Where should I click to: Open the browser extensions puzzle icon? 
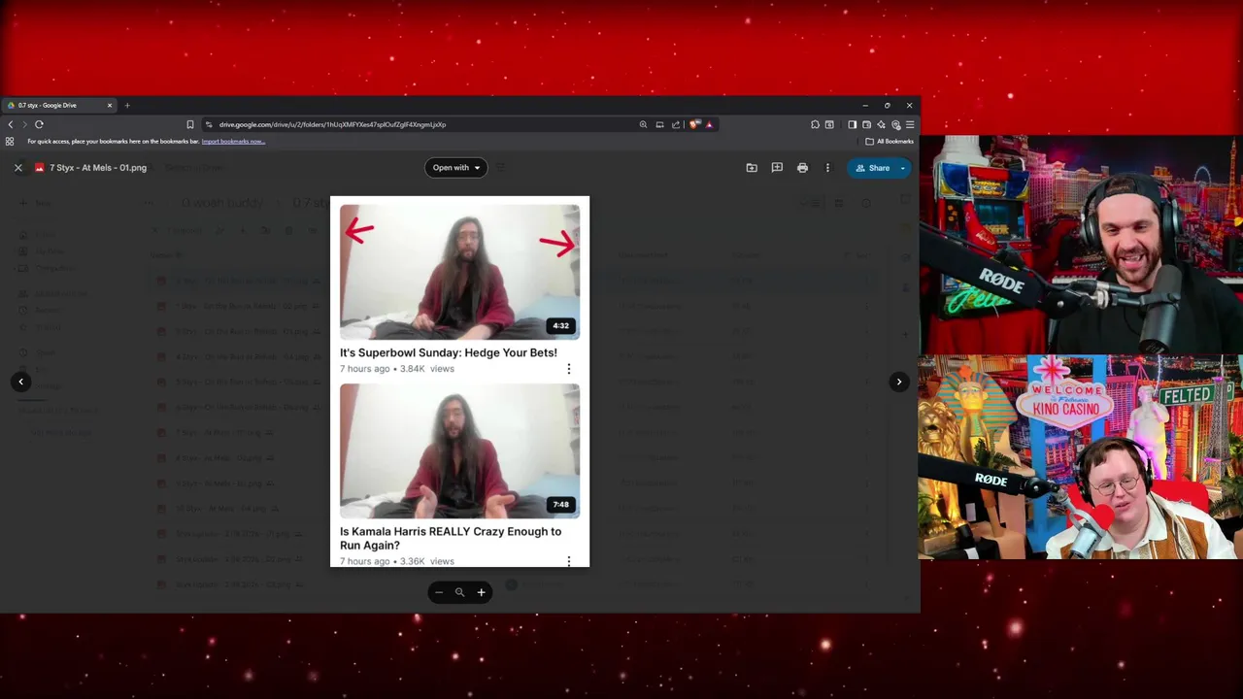pyautogui.click(x=815, y=124)
